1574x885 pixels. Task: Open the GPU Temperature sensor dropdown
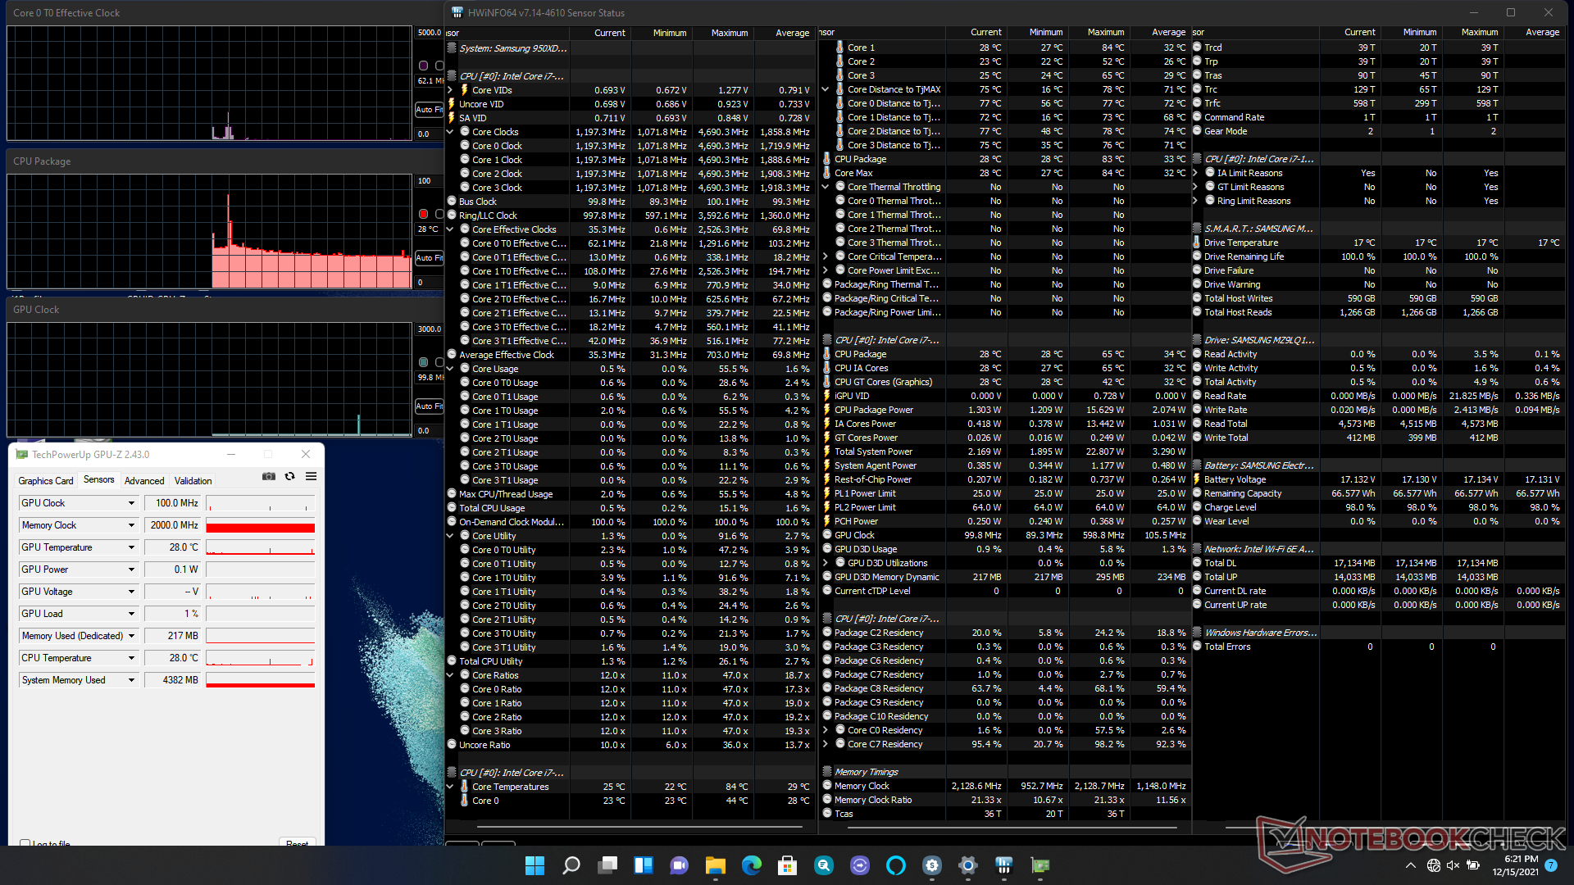click(131, 547)
